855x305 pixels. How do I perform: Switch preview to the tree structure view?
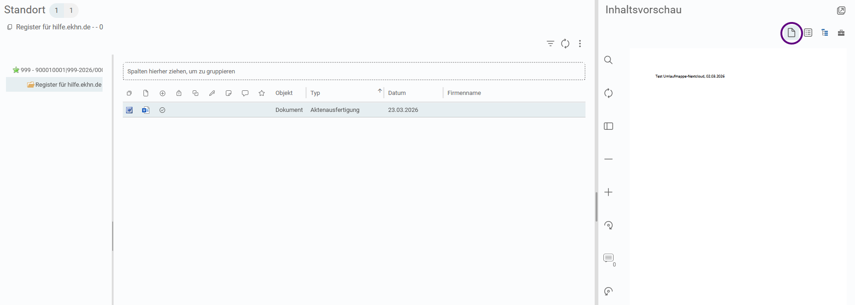[825, 33]
